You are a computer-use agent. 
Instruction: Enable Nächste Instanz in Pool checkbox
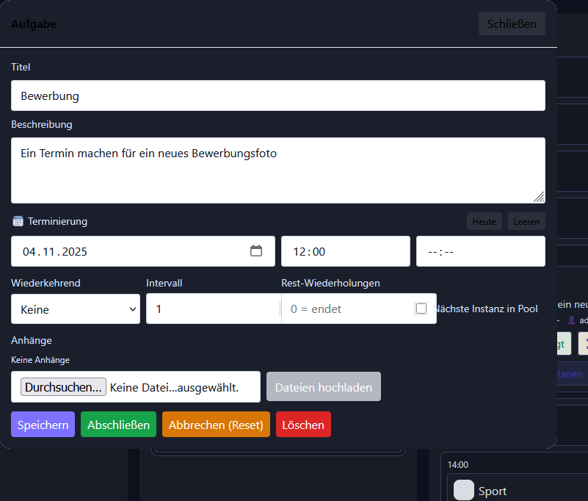tap(421, 309)
